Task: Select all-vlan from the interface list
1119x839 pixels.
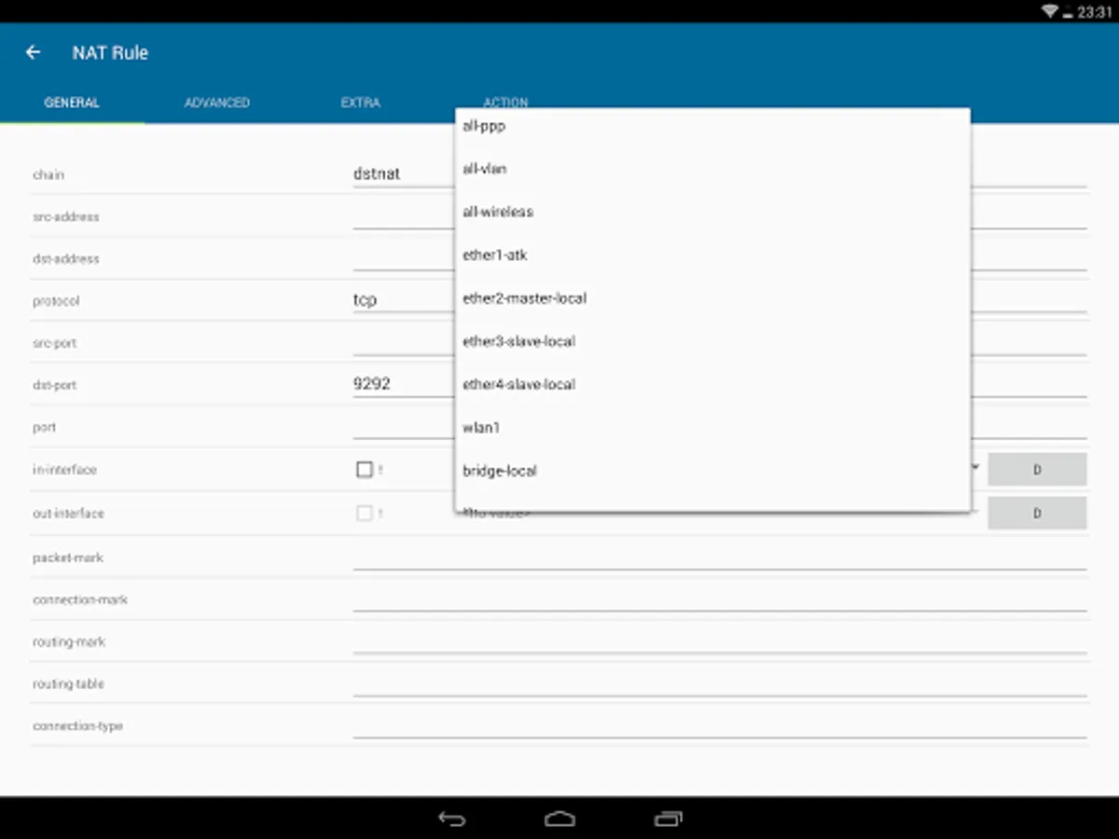Action: pyautogui.click(x=712, y=169)
